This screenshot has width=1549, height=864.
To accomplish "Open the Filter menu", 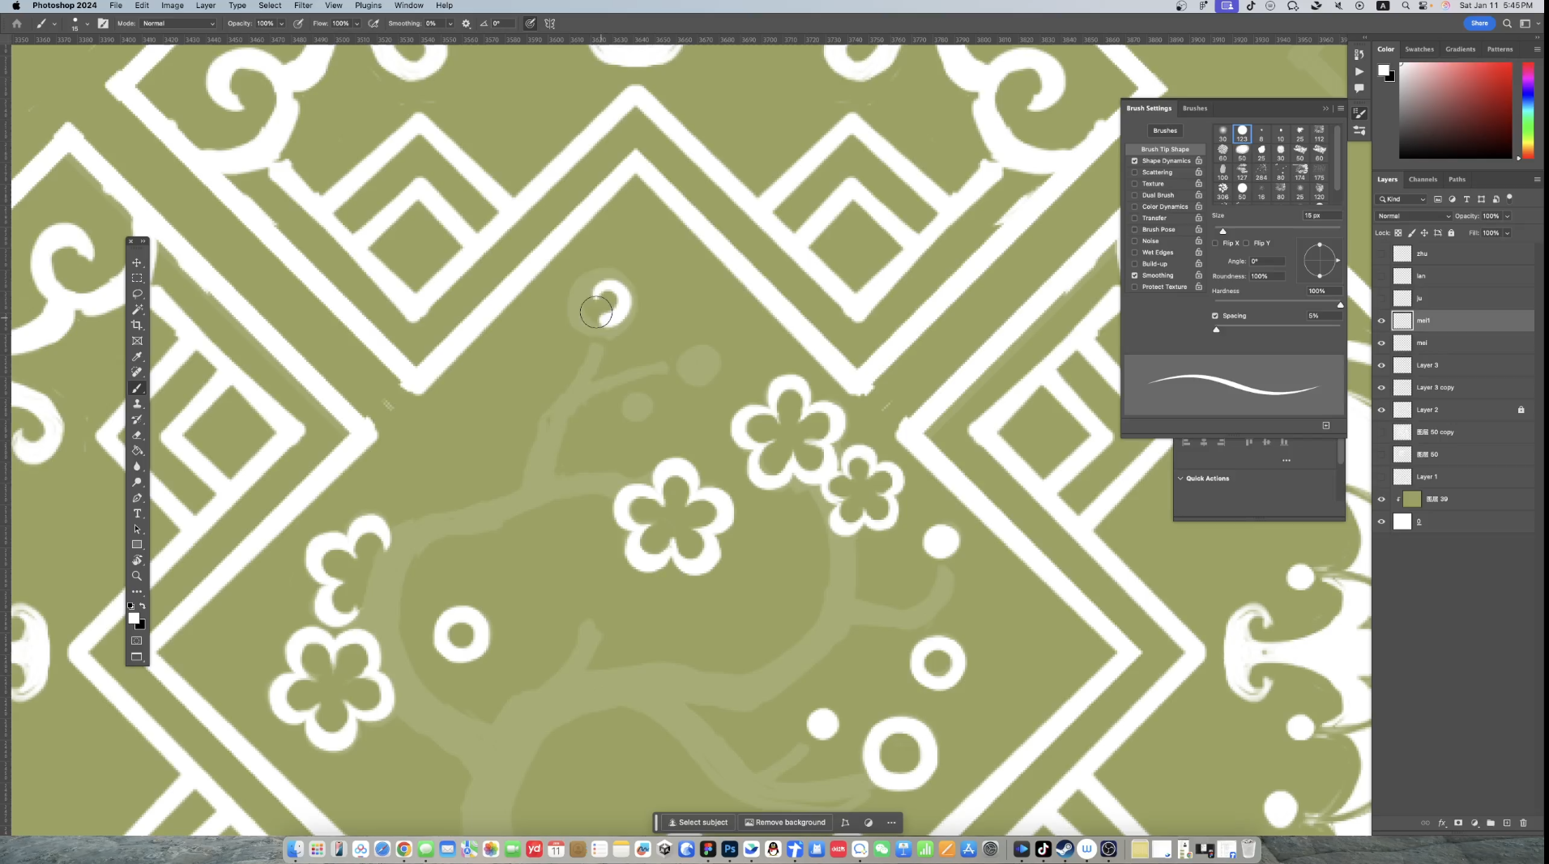I will click(x=303, y=6).
